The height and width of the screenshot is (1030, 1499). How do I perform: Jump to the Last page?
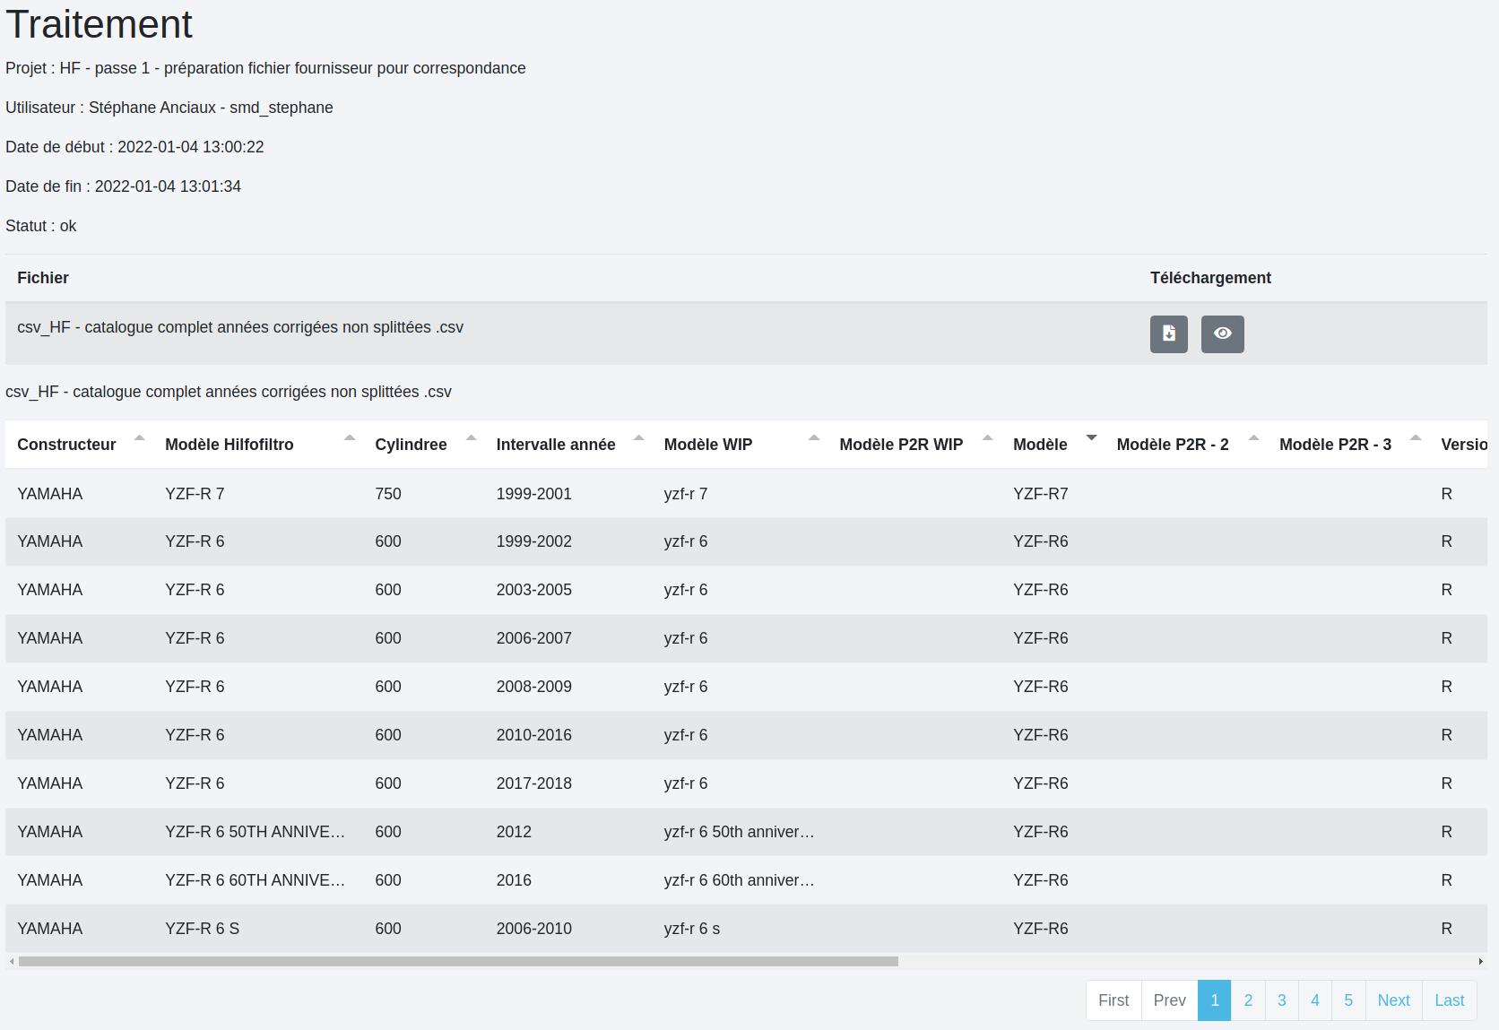(x=1449, y=1000)
